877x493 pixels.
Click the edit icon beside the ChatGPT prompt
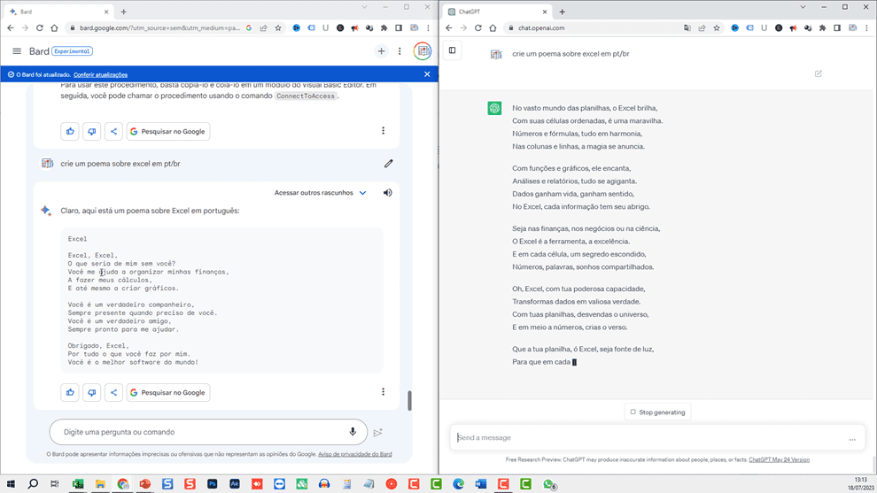(818, 73)
